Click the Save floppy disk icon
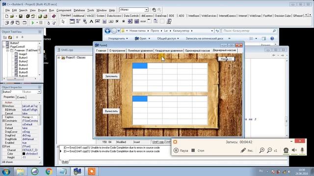314x176 pixels. [21, 16]
